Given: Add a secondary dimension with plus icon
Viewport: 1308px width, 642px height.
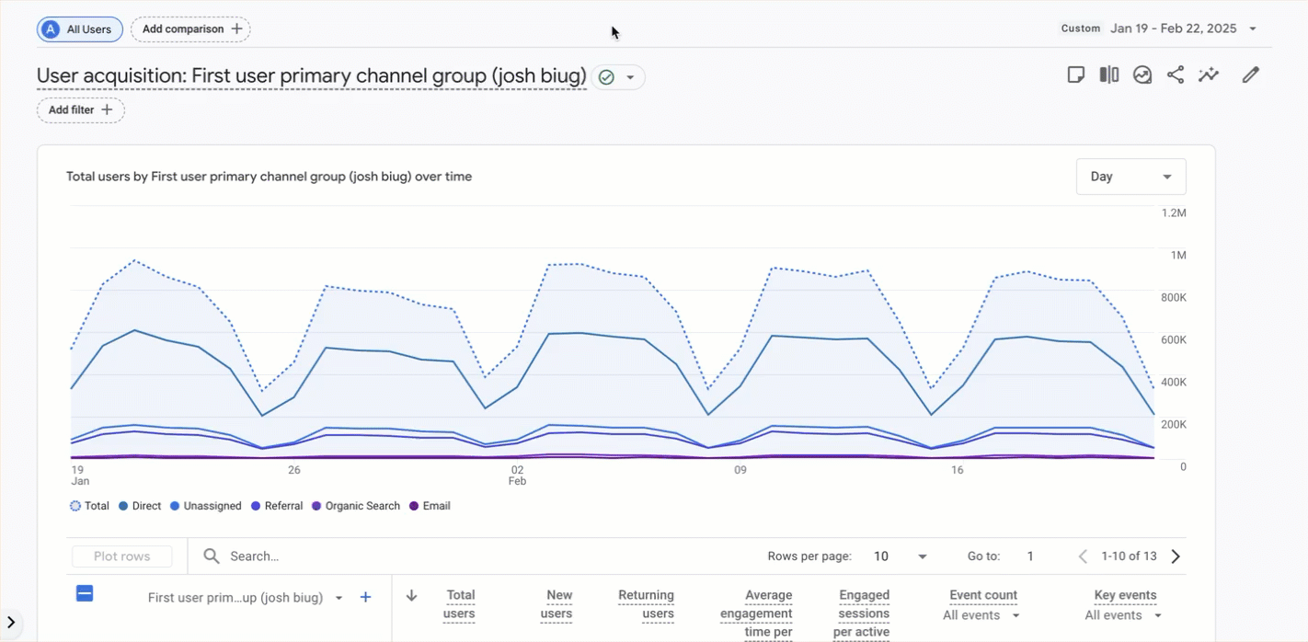Looking at the screenshot, I should point(365,598).
